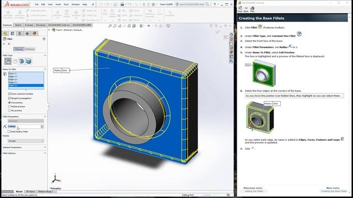Click the confirmation corner green checkmark
This screenshot has height=198, width=353.
coord(217,32)
